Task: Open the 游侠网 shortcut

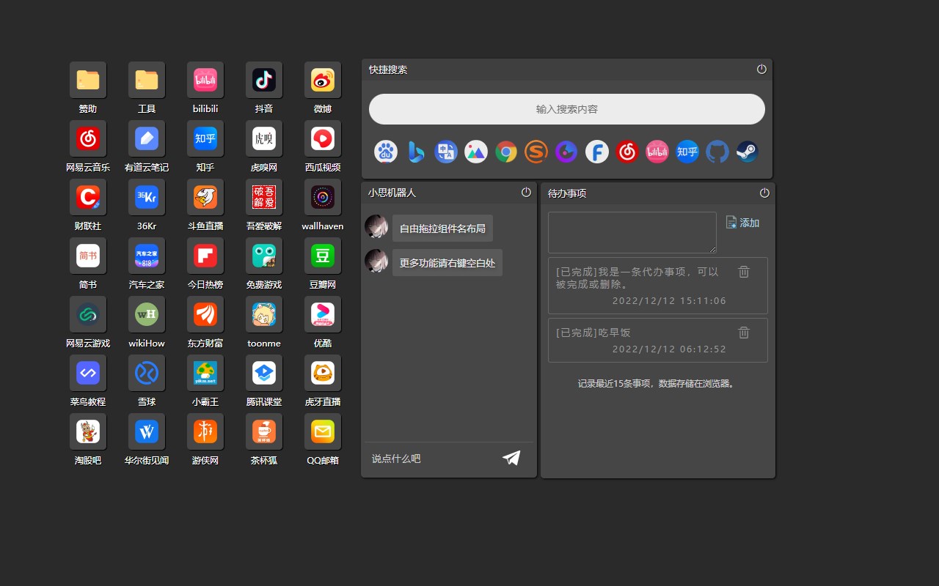Action: (x=205, y=431)
